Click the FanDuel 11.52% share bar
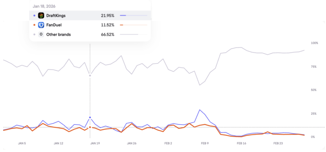326x152 pixels. (133, 25)
